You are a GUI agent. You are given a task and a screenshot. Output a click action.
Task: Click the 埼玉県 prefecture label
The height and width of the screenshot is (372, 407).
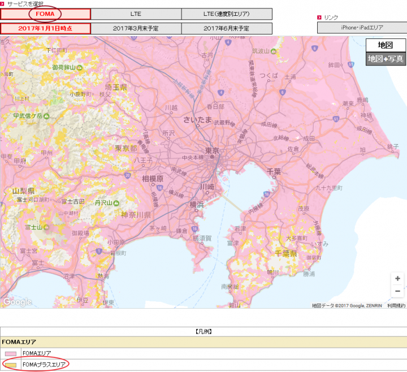[116, 87]
